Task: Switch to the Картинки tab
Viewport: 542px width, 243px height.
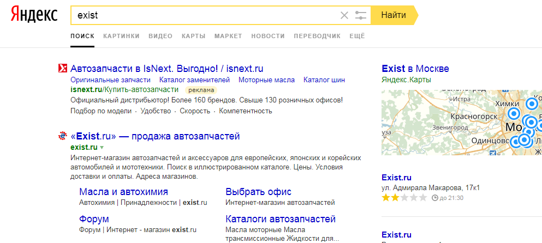Action: [121, 36]
